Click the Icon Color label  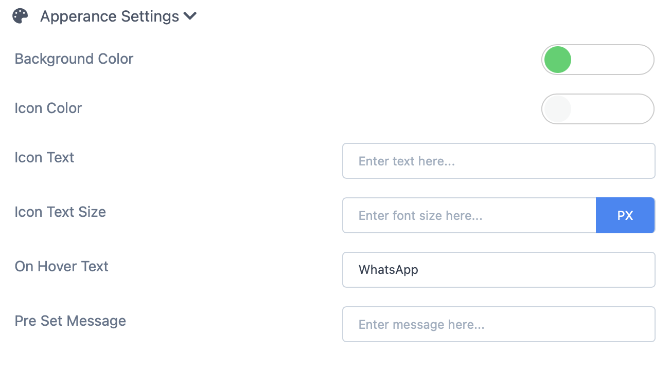pos(48,108)
